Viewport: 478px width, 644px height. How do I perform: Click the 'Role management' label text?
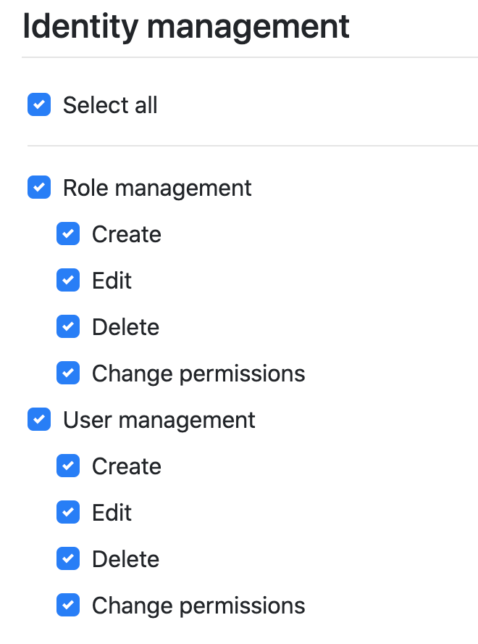[x=157, y=189]
